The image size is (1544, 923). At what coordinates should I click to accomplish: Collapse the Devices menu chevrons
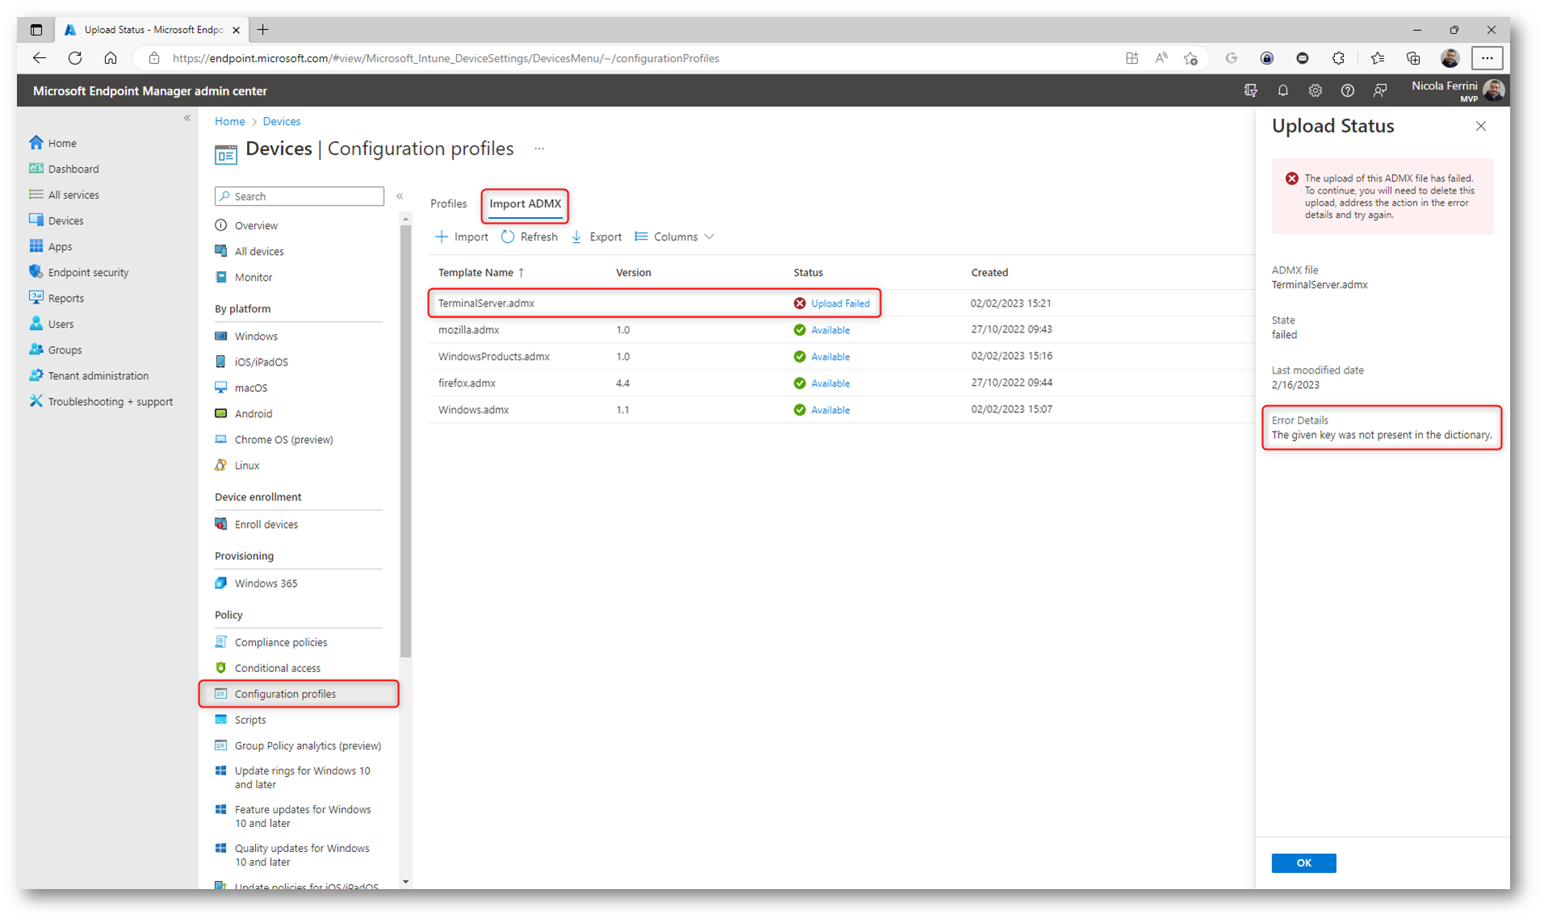(400, 196)
